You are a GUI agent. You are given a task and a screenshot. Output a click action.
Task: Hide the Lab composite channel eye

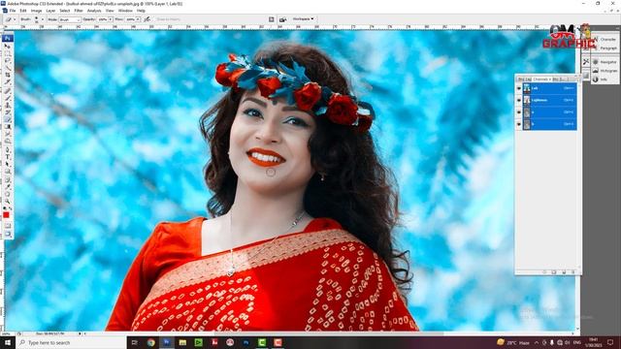[519, 88]
